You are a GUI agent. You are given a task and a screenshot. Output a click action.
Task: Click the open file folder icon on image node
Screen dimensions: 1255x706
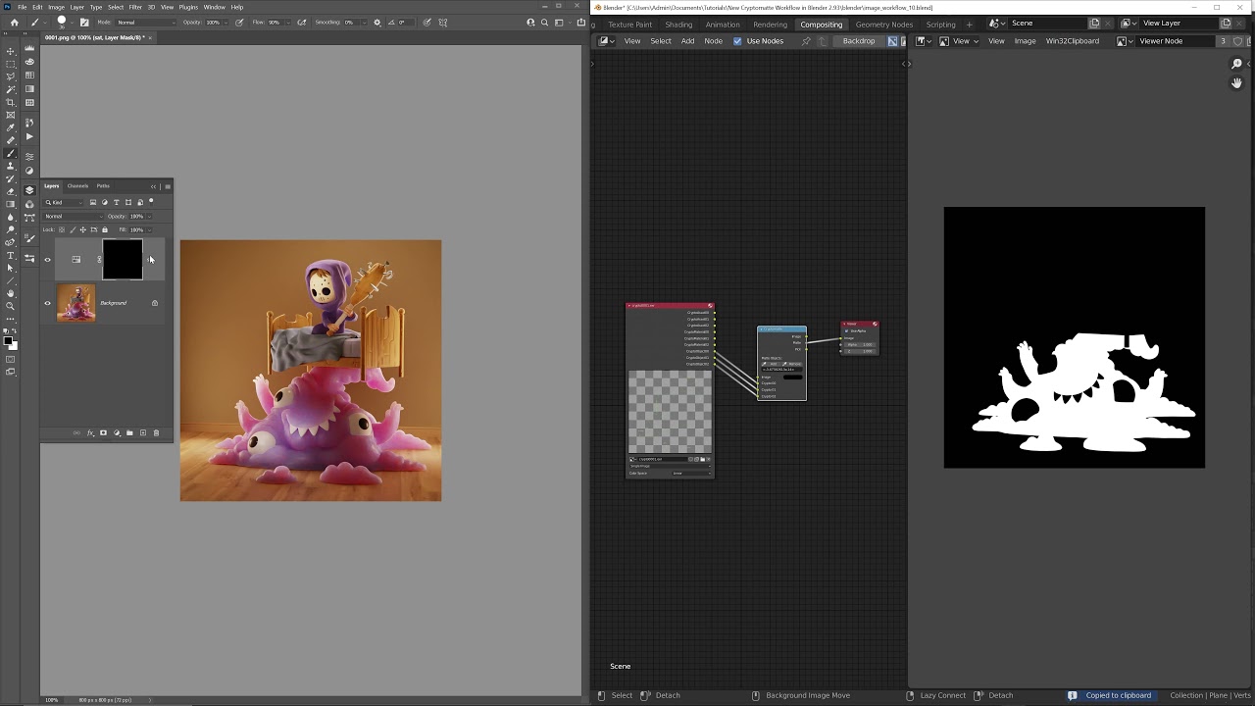703,459
